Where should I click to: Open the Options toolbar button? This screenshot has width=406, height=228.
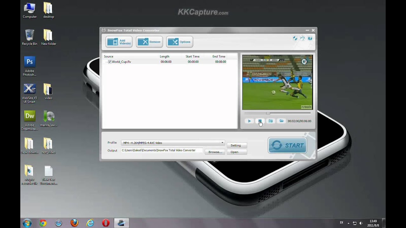(180, 42)
